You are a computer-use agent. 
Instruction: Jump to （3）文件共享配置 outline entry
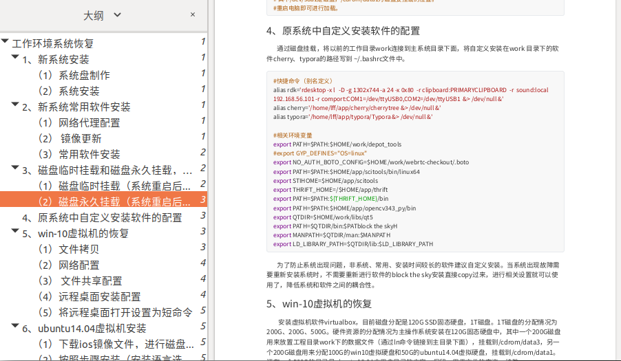point(80,281)
